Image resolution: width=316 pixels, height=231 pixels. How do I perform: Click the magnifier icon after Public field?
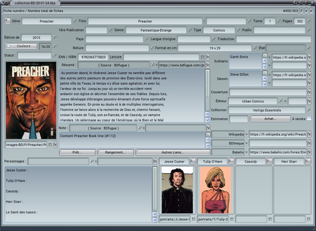(x=309, y=30)
